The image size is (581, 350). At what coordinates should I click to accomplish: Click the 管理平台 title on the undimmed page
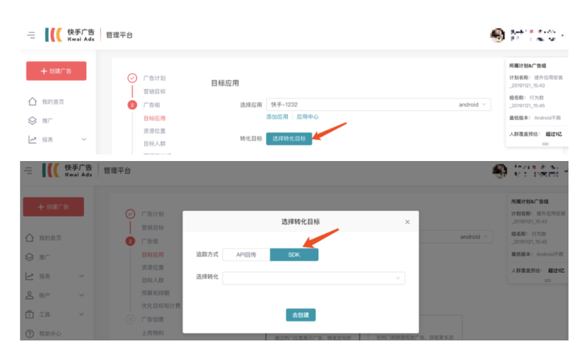119,35
